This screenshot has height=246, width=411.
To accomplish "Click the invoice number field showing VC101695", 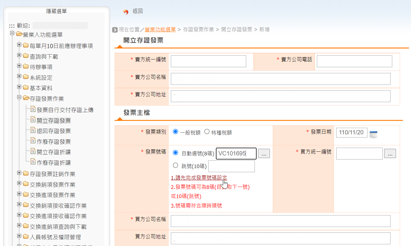I will click(236, 153).
